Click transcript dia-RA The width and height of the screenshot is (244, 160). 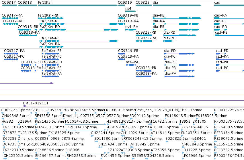click(x=159, y=21)
